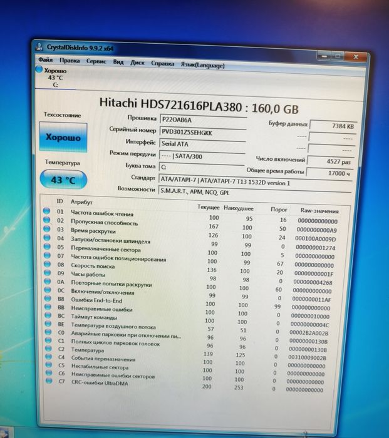Image resolution: width=389 pixels, height=438 pixels.
Task: Click the Raw-значения column header
Action: [x=319, y=211]
